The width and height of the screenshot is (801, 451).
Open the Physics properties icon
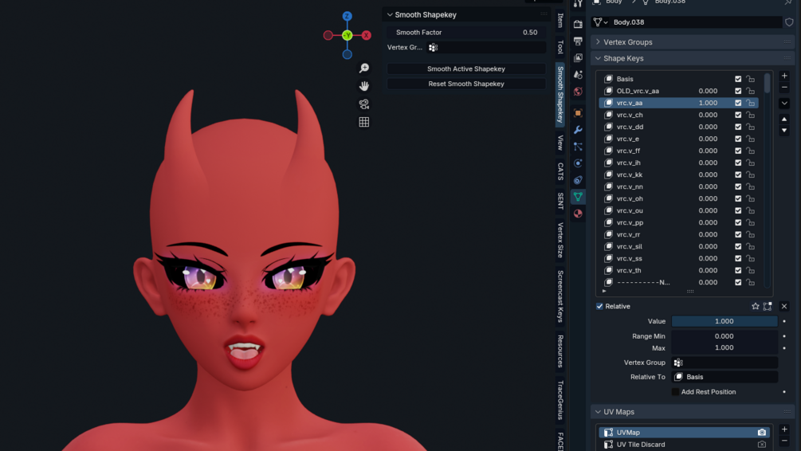(x=578, y=163)
